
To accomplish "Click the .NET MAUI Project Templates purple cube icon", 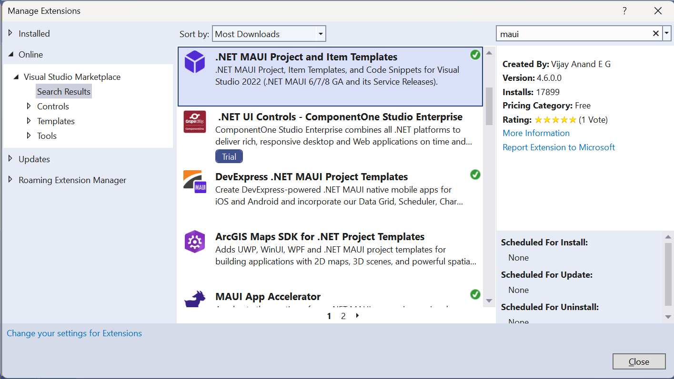I will pyautogui.click(x=194, y=62).
